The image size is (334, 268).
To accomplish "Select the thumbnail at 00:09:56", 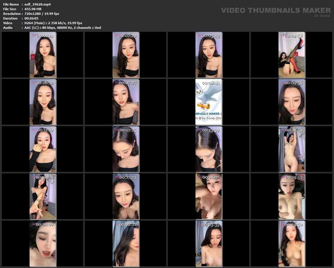I will pyautogui.click(x=292, y=102).
